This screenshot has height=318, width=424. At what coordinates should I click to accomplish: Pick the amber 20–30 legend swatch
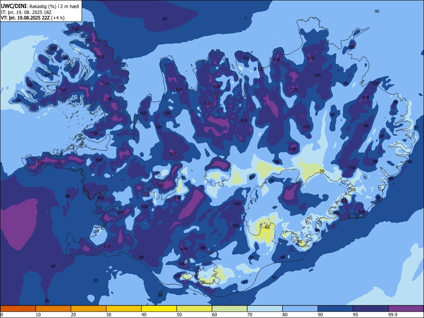pos(89,309)
